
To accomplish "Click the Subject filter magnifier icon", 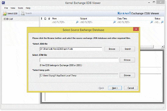I will (x=114, y=22).
